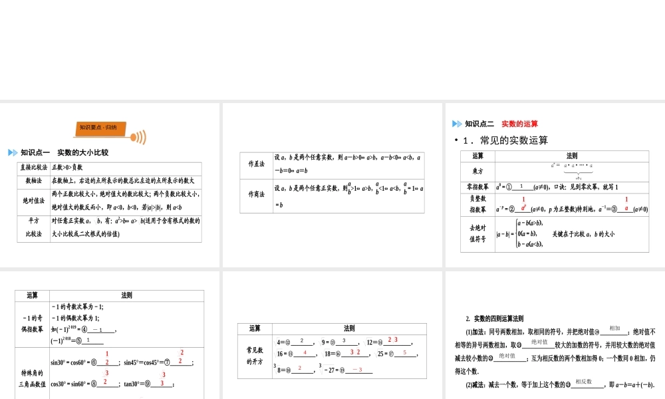Image resolution: width=665 pixels, height=399 pixels.
Task: Click the 关键在于比较 a, b 的大小 text
Action: point(583,234)
